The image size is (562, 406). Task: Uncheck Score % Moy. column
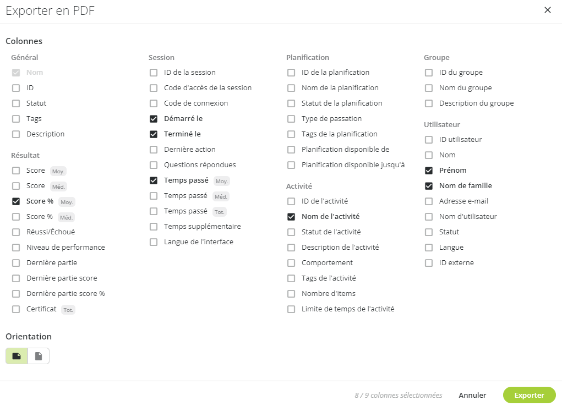[16, 201]
